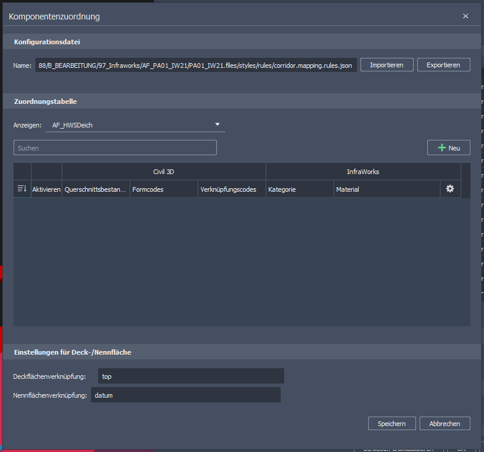Click the green plus Neu button

[449, 148]
